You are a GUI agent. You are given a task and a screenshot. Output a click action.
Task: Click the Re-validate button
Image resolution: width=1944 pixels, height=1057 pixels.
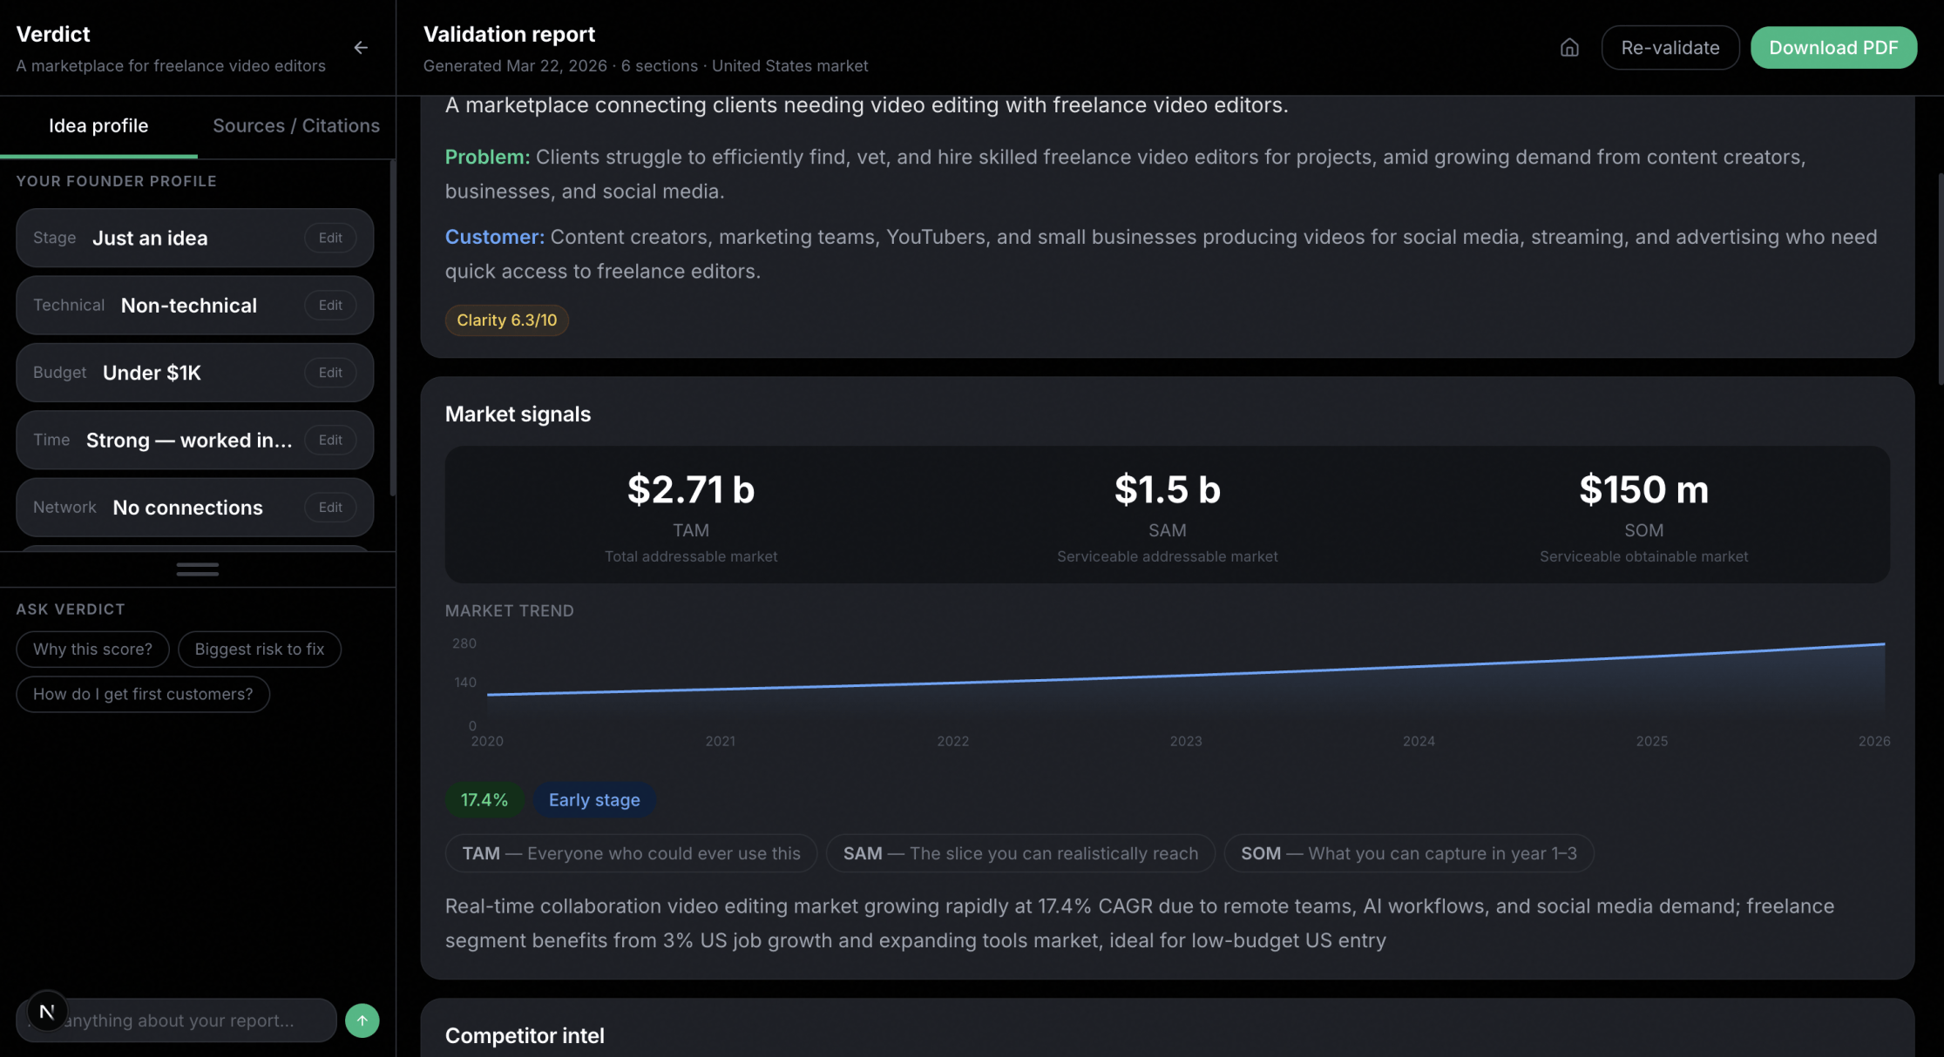pos(1670,48)
